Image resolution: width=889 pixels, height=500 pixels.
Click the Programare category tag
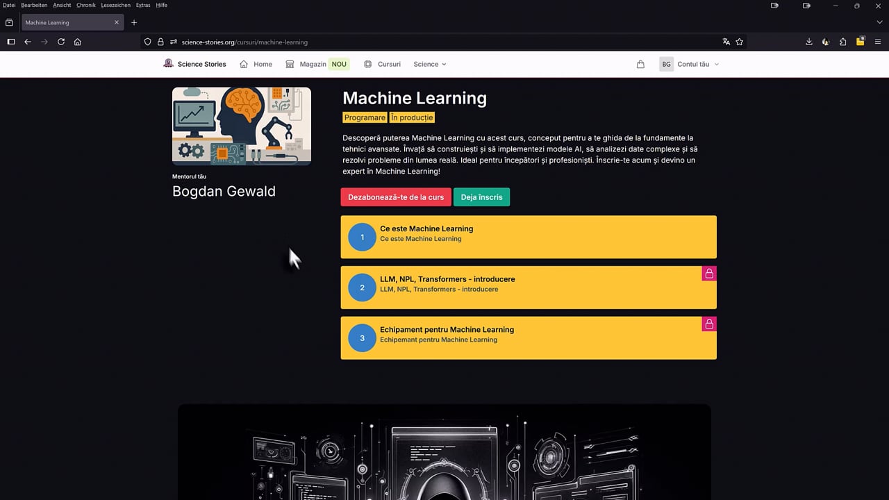coord(365,117)
